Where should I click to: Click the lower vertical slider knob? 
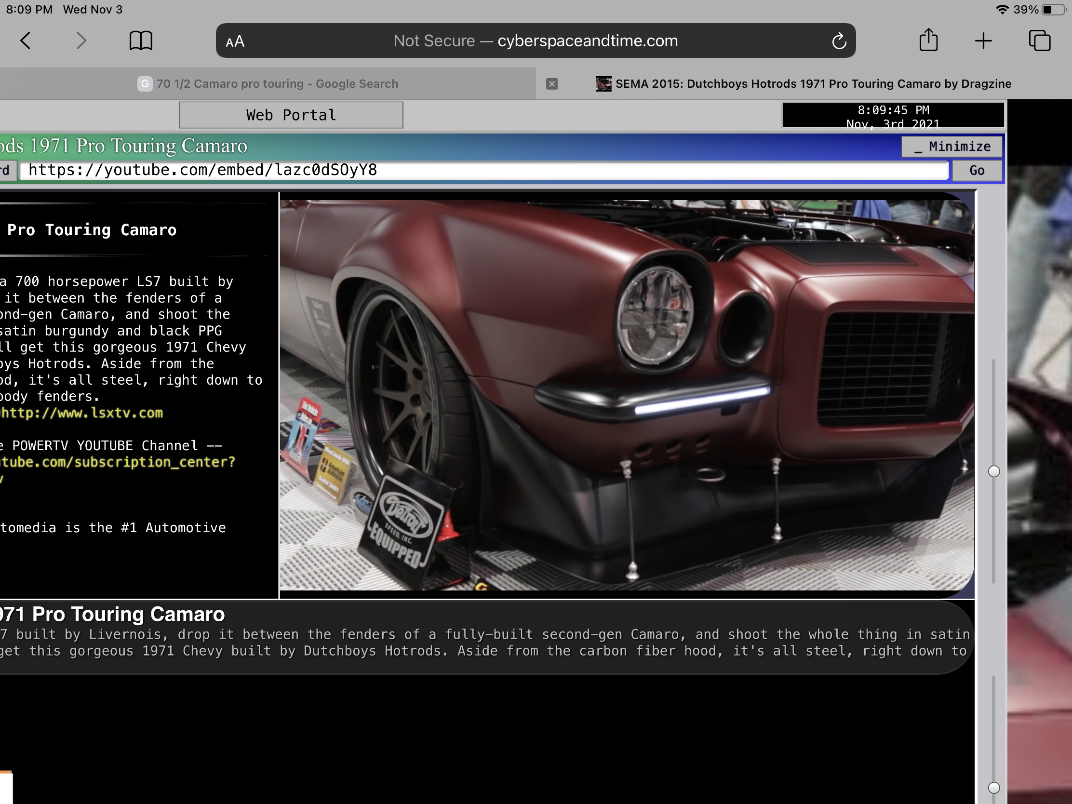993,788
